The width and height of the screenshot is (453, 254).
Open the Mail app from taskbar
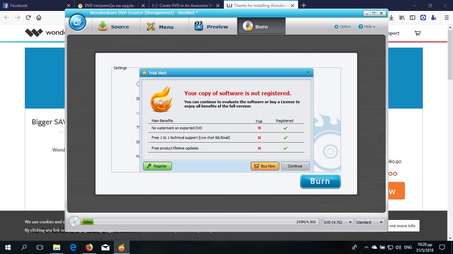click(105, 247)
